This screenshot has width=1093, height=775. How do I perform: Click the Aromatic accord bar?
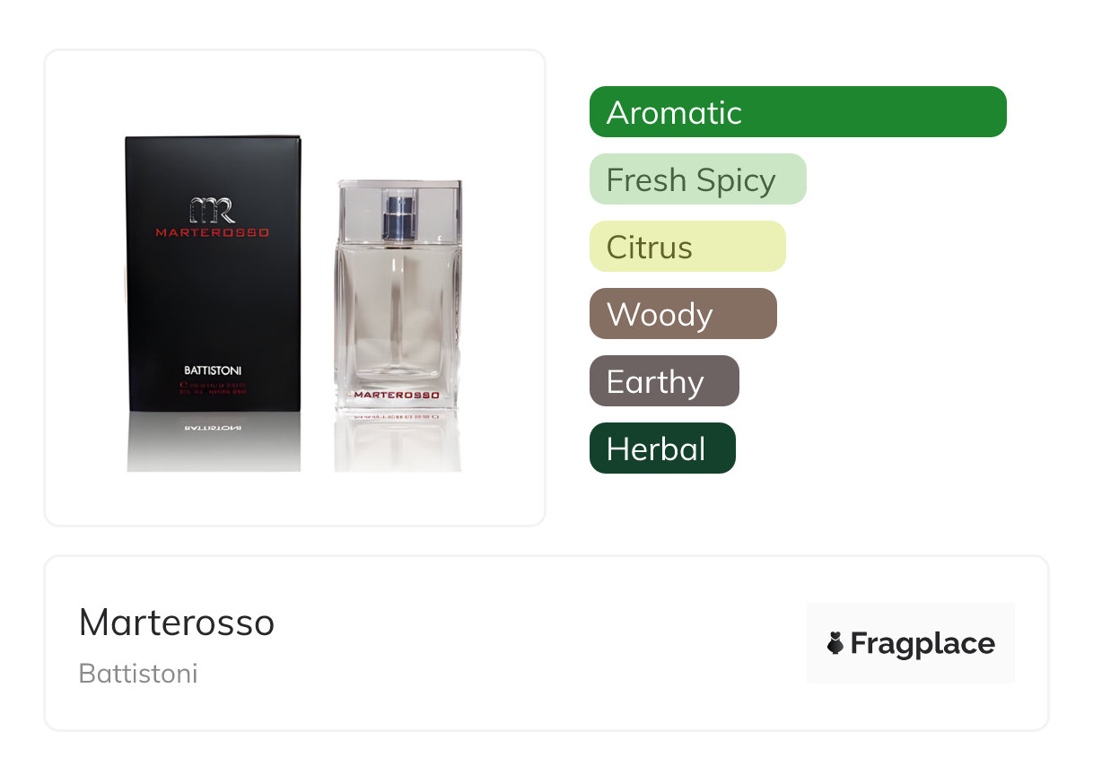798,112
